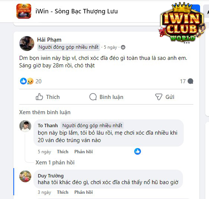Click Hải Phạm's profile avatar
The image size is (209, 199).
[x=27, y=44]
